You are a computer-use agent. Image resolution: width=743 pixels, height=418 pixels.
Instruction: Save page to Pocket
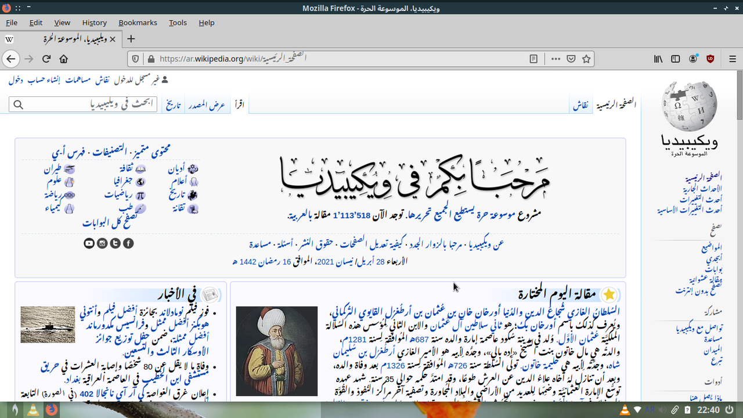click(x=571, y=59)
